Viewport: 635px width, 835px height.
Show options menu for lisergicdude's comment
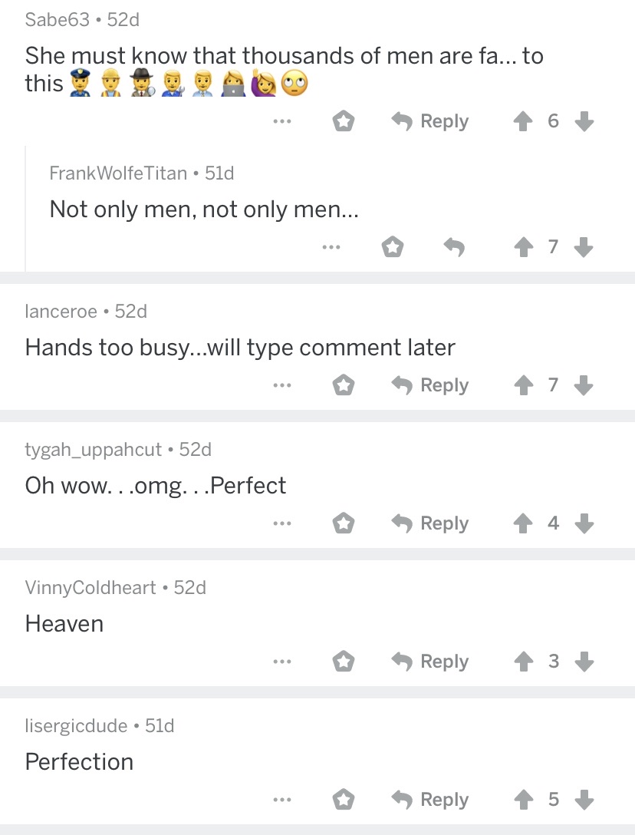[x=281, y=800]
